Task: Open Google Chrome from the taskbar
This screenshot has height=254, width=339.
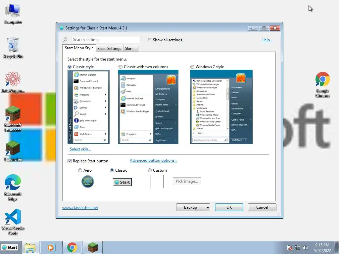Action: click(x=72, y=247)
